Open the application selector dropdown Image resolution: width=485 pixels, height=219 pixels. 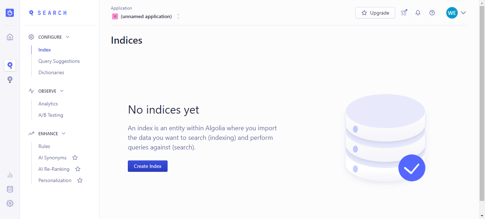pyautogui.click(x=146, y=16)
